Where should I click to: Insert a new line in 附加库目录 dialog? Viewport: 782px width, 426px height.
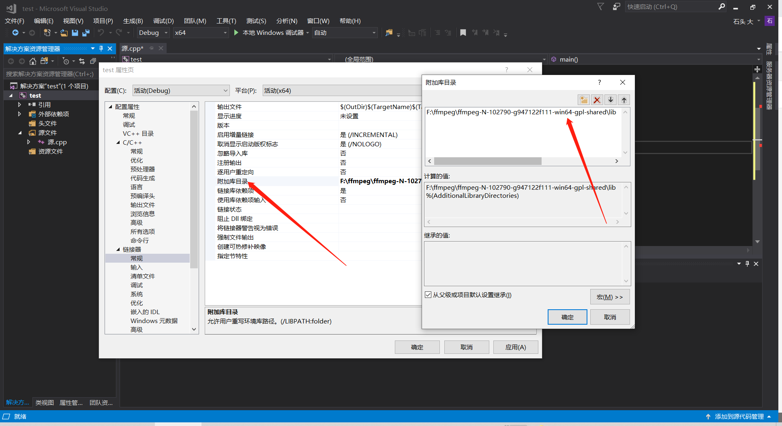(x=583, y=100)
